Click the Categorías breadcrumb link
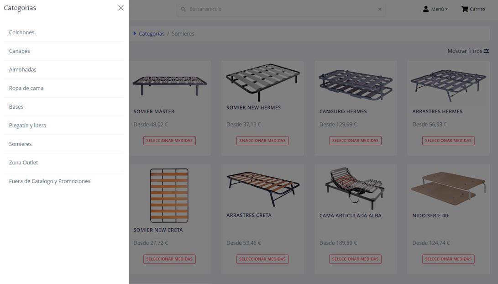Image resolution: width=498 pixels, height=284 pixels. coord(152,34)
